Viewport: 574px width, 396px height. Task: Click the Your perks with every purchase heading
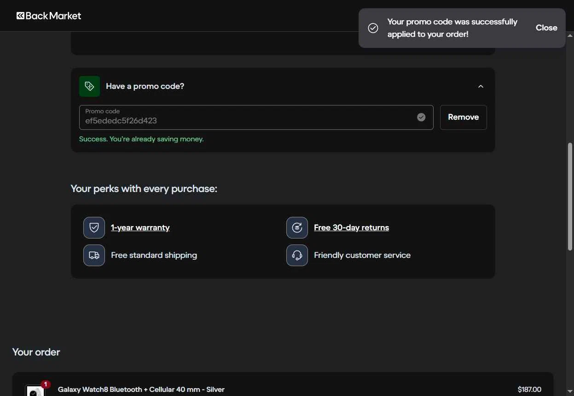tap(144, 189)
